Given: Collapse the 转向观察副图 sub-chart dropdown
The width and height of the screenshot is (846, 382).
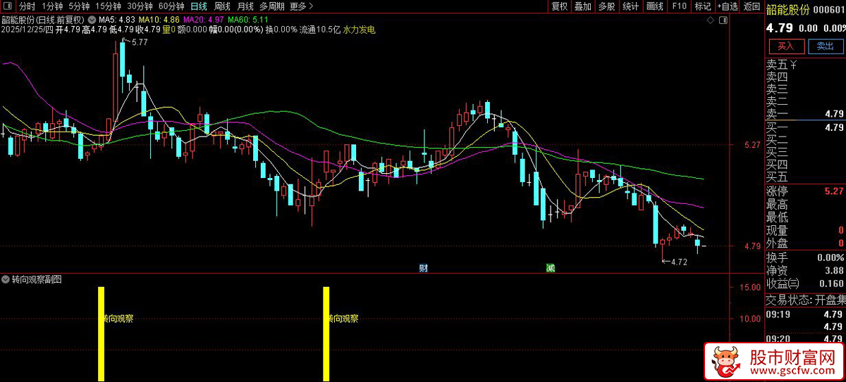Looking at the screenshot, I should [6, 279].
